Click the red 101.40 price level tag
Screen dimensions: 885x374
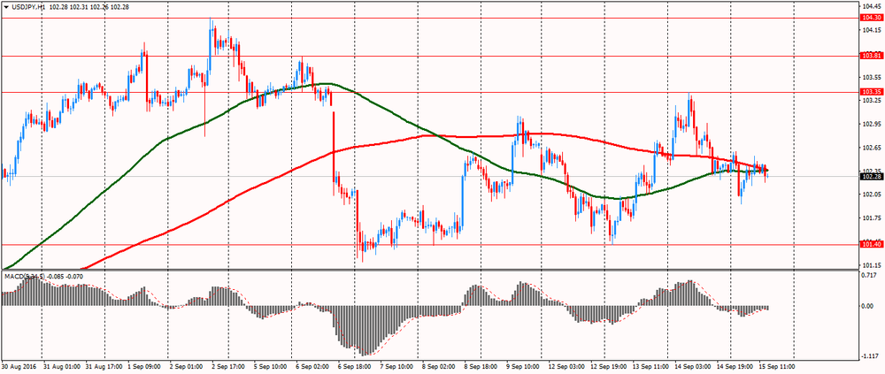[870, 245]
